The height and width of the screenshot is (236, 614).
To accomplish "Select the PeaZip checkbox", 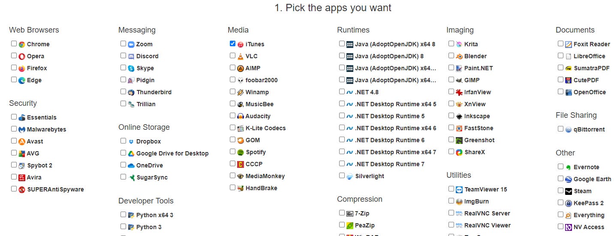I will pyautogui.click(x=342, y=225).
